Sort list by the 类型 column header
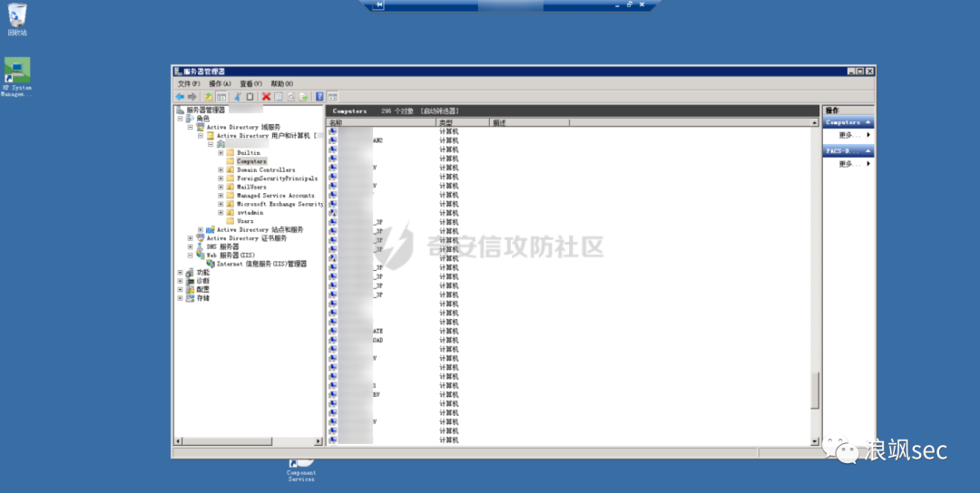Viewport: 980px width, 493px height. point(463,123)
